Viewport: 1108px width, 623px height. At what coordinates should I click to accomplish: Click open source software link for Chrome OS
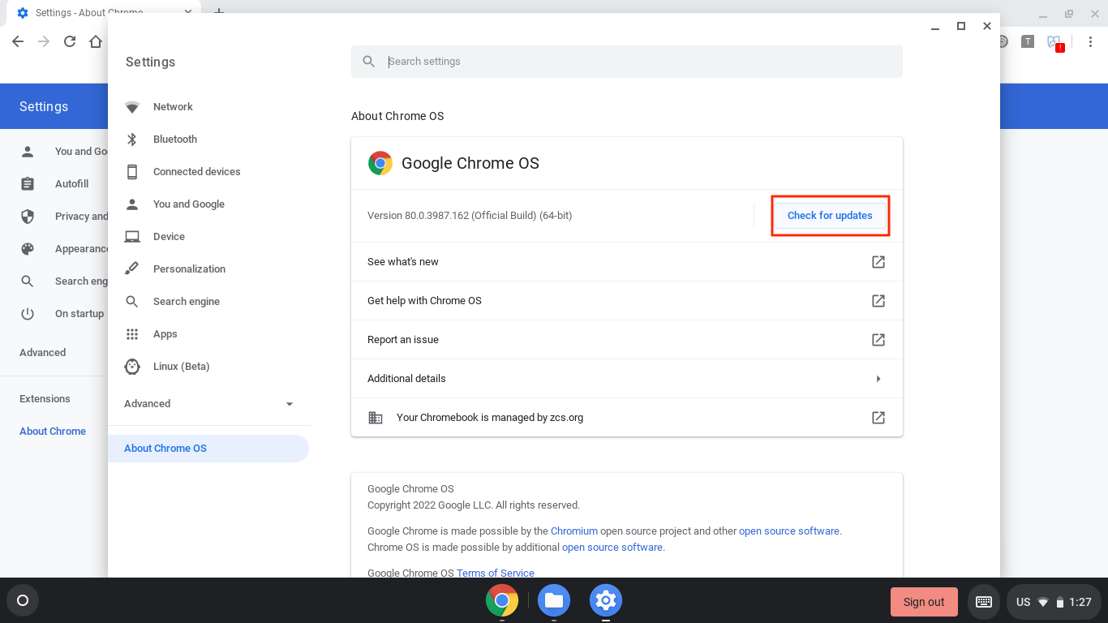(x=612, y=548)
